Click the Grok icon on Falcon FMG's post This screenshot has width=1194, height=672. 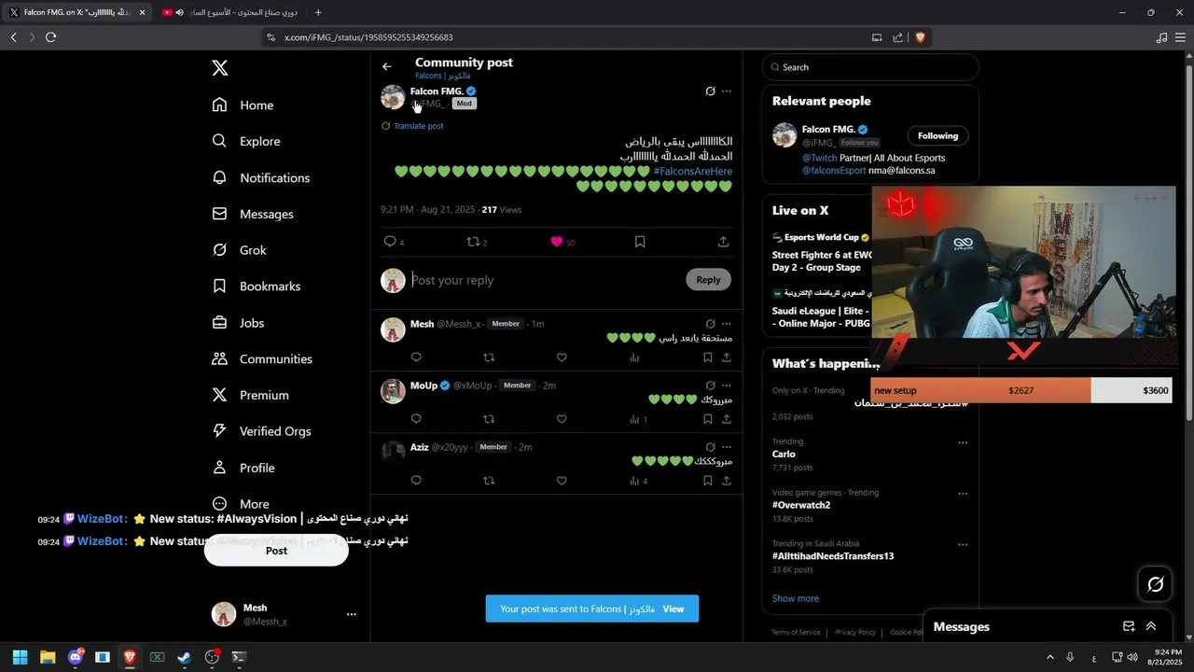(710, 91)
